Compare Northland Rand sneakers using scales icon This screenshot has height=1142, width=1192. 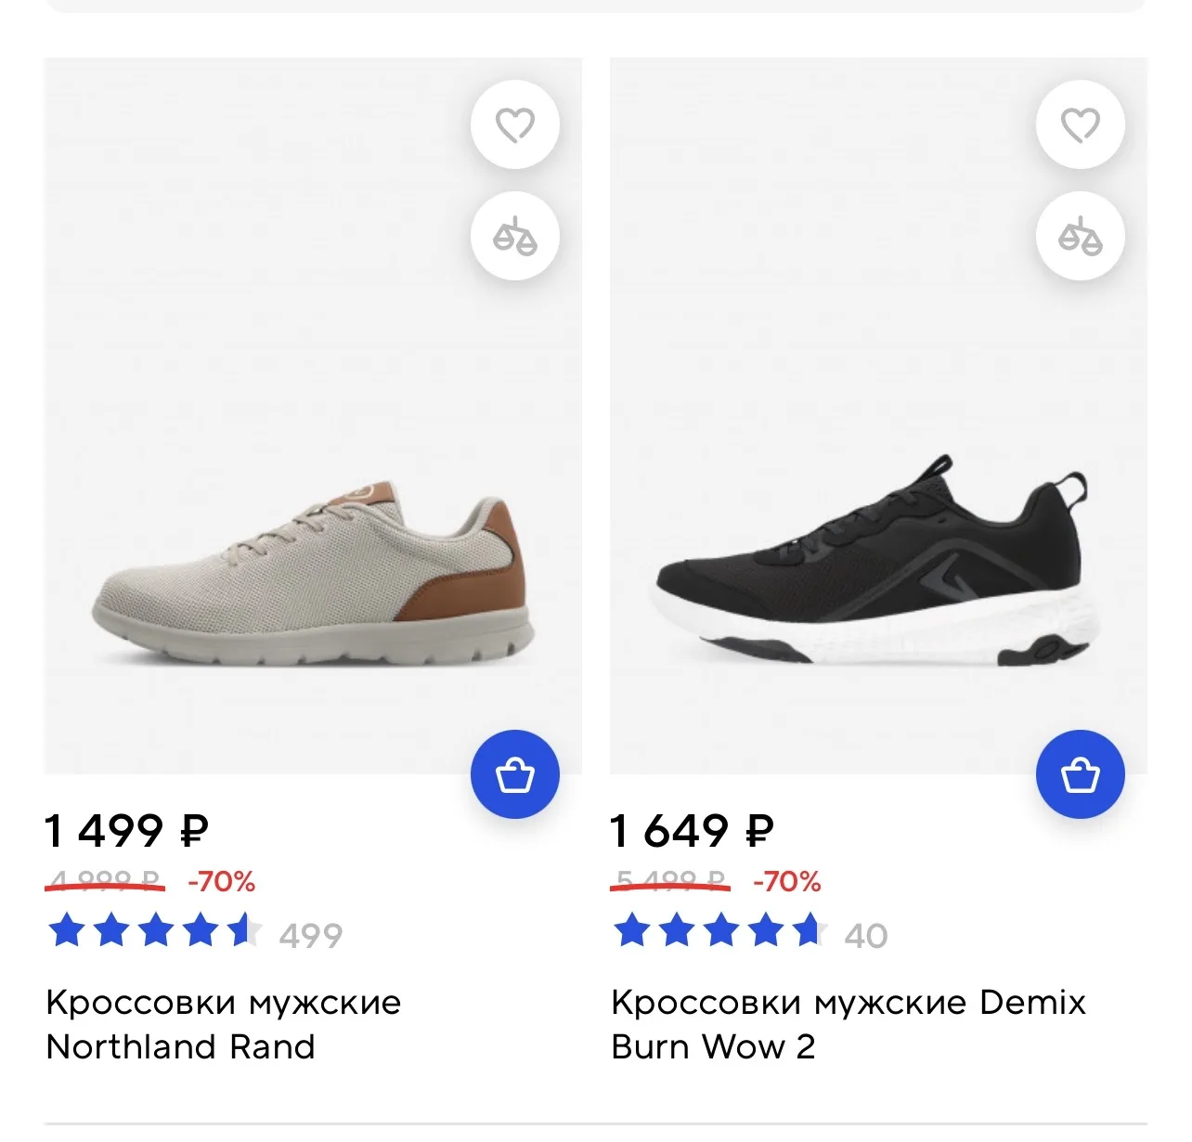click(x=515, y=236)
